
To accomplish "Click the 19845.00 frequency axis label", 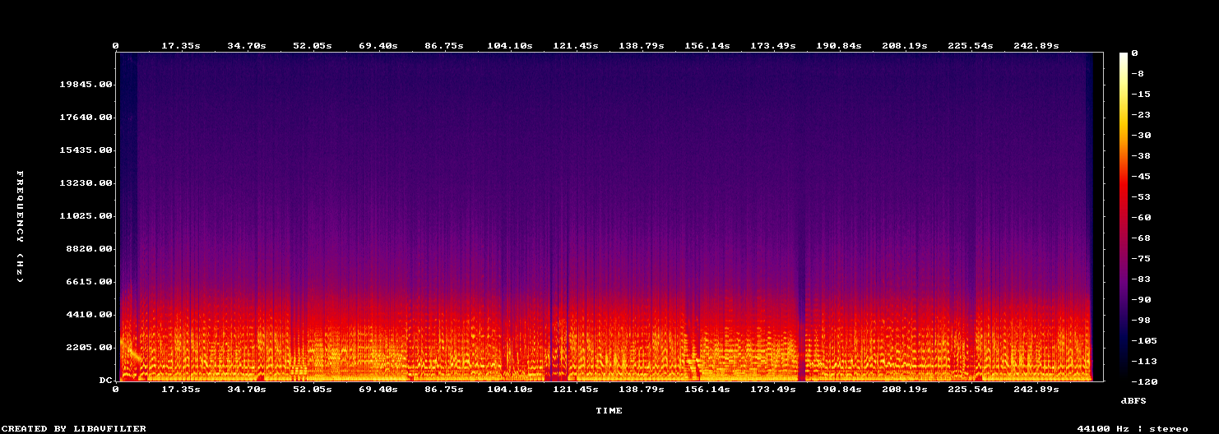I will tap(86, 85).
